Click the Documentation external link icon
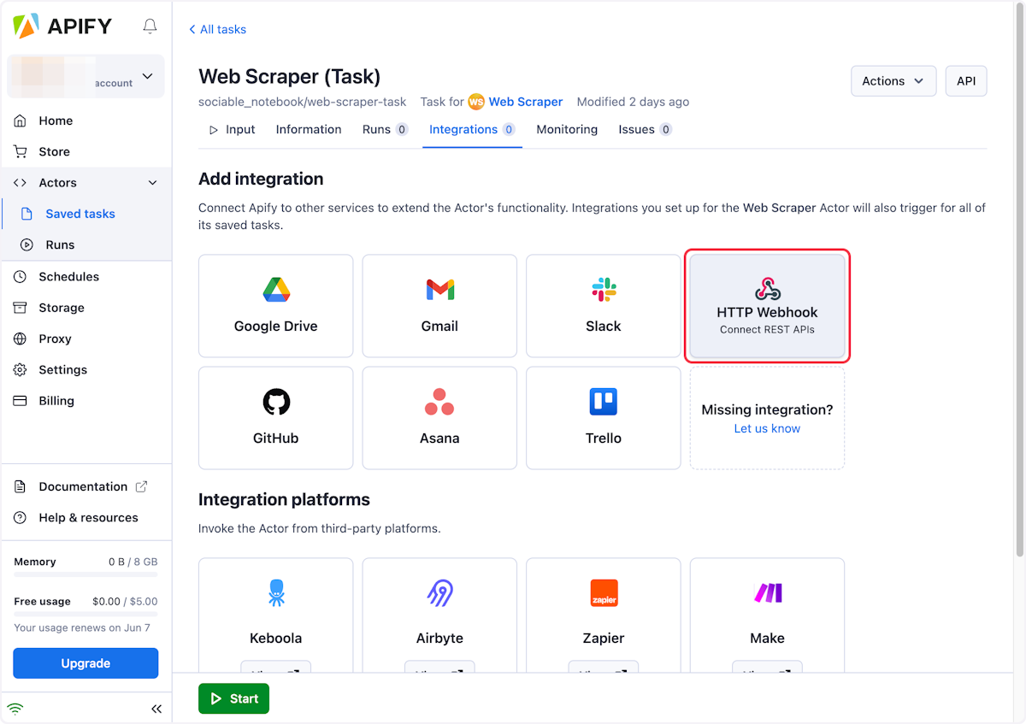 142,486
